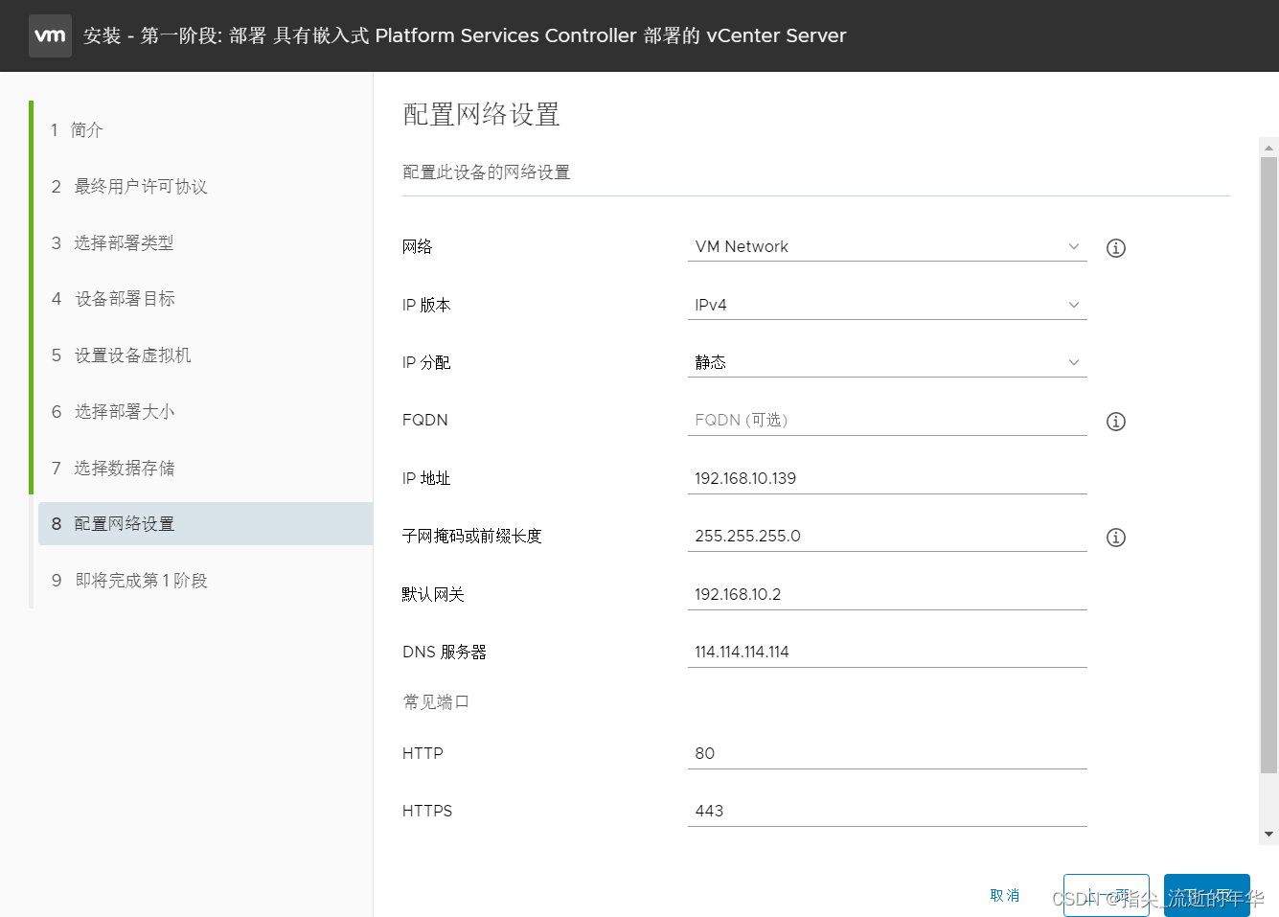Click the 默认网关 field 192.168.10.2

[887, 594]
